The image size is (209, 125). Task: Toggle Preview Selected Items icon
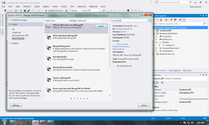click(x=184, y=20)
